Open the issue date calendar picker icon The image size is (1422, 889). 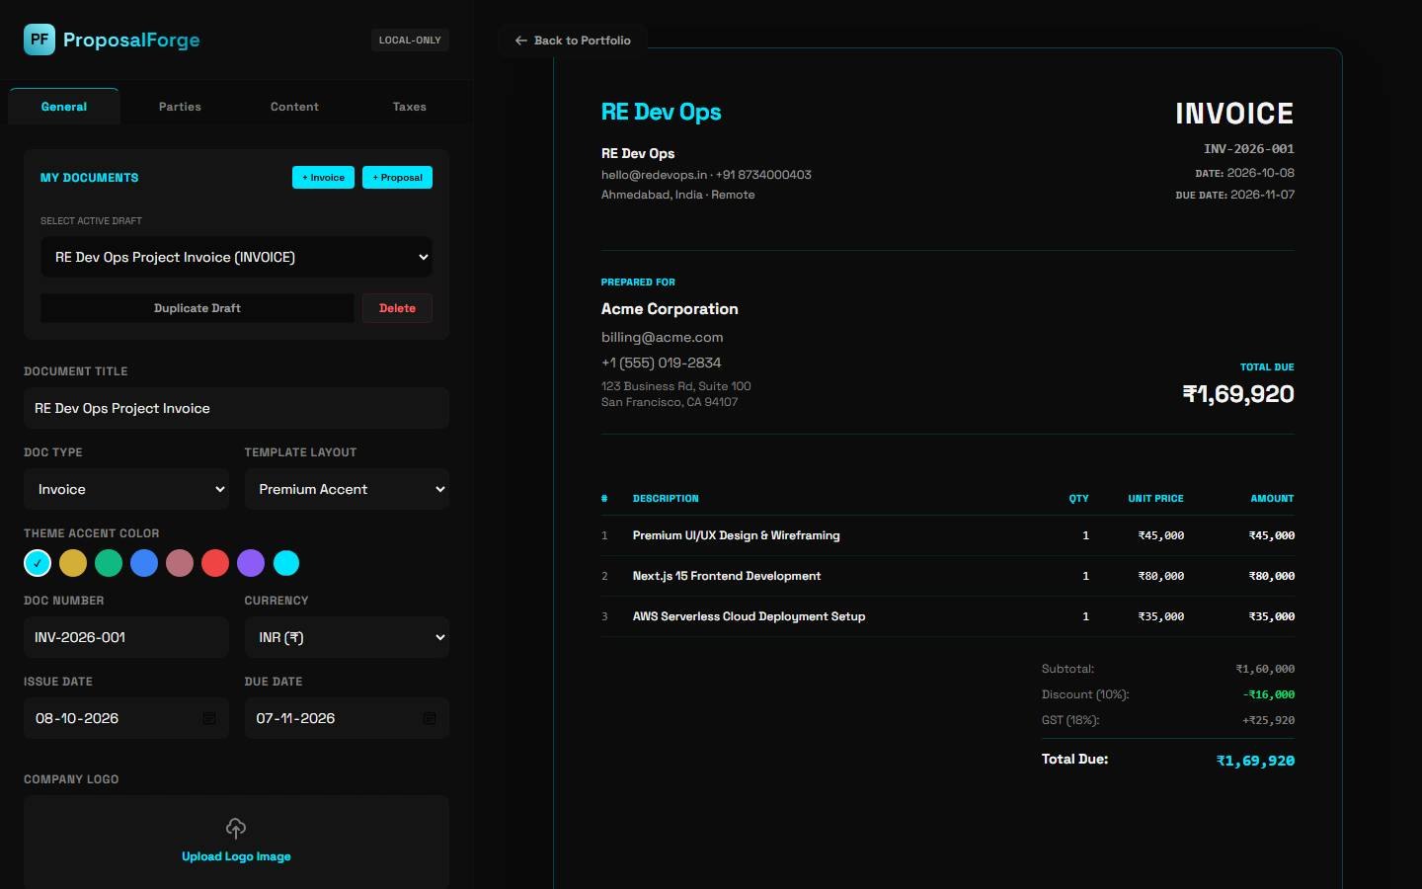tap(209, 718)
